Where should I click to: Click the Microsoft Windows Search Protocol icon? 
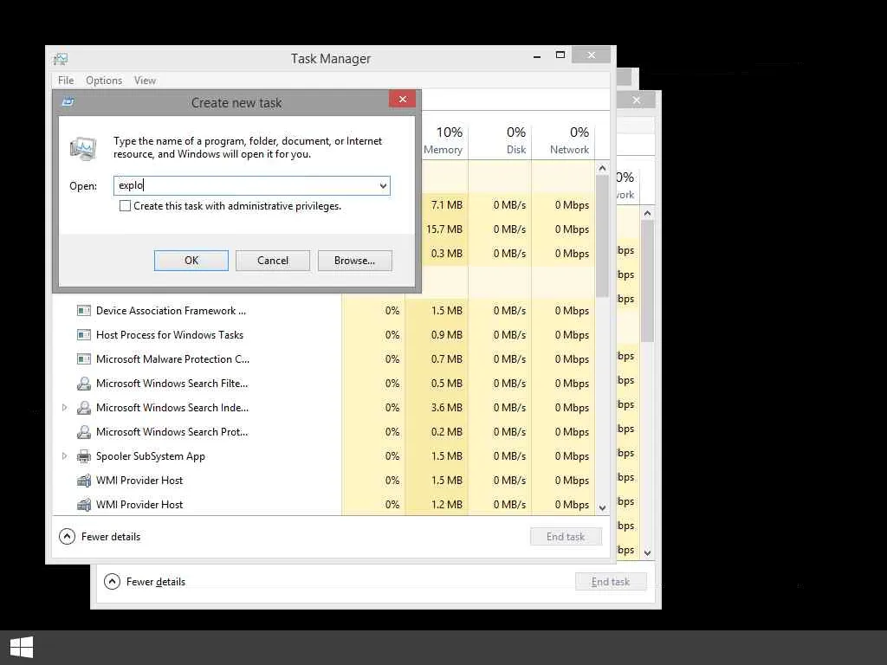(84, 432)
